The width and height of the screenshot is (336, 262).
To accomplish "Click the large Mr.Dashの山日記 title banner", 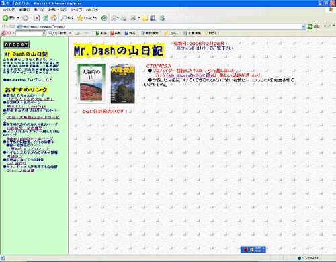I will [119, 51].
